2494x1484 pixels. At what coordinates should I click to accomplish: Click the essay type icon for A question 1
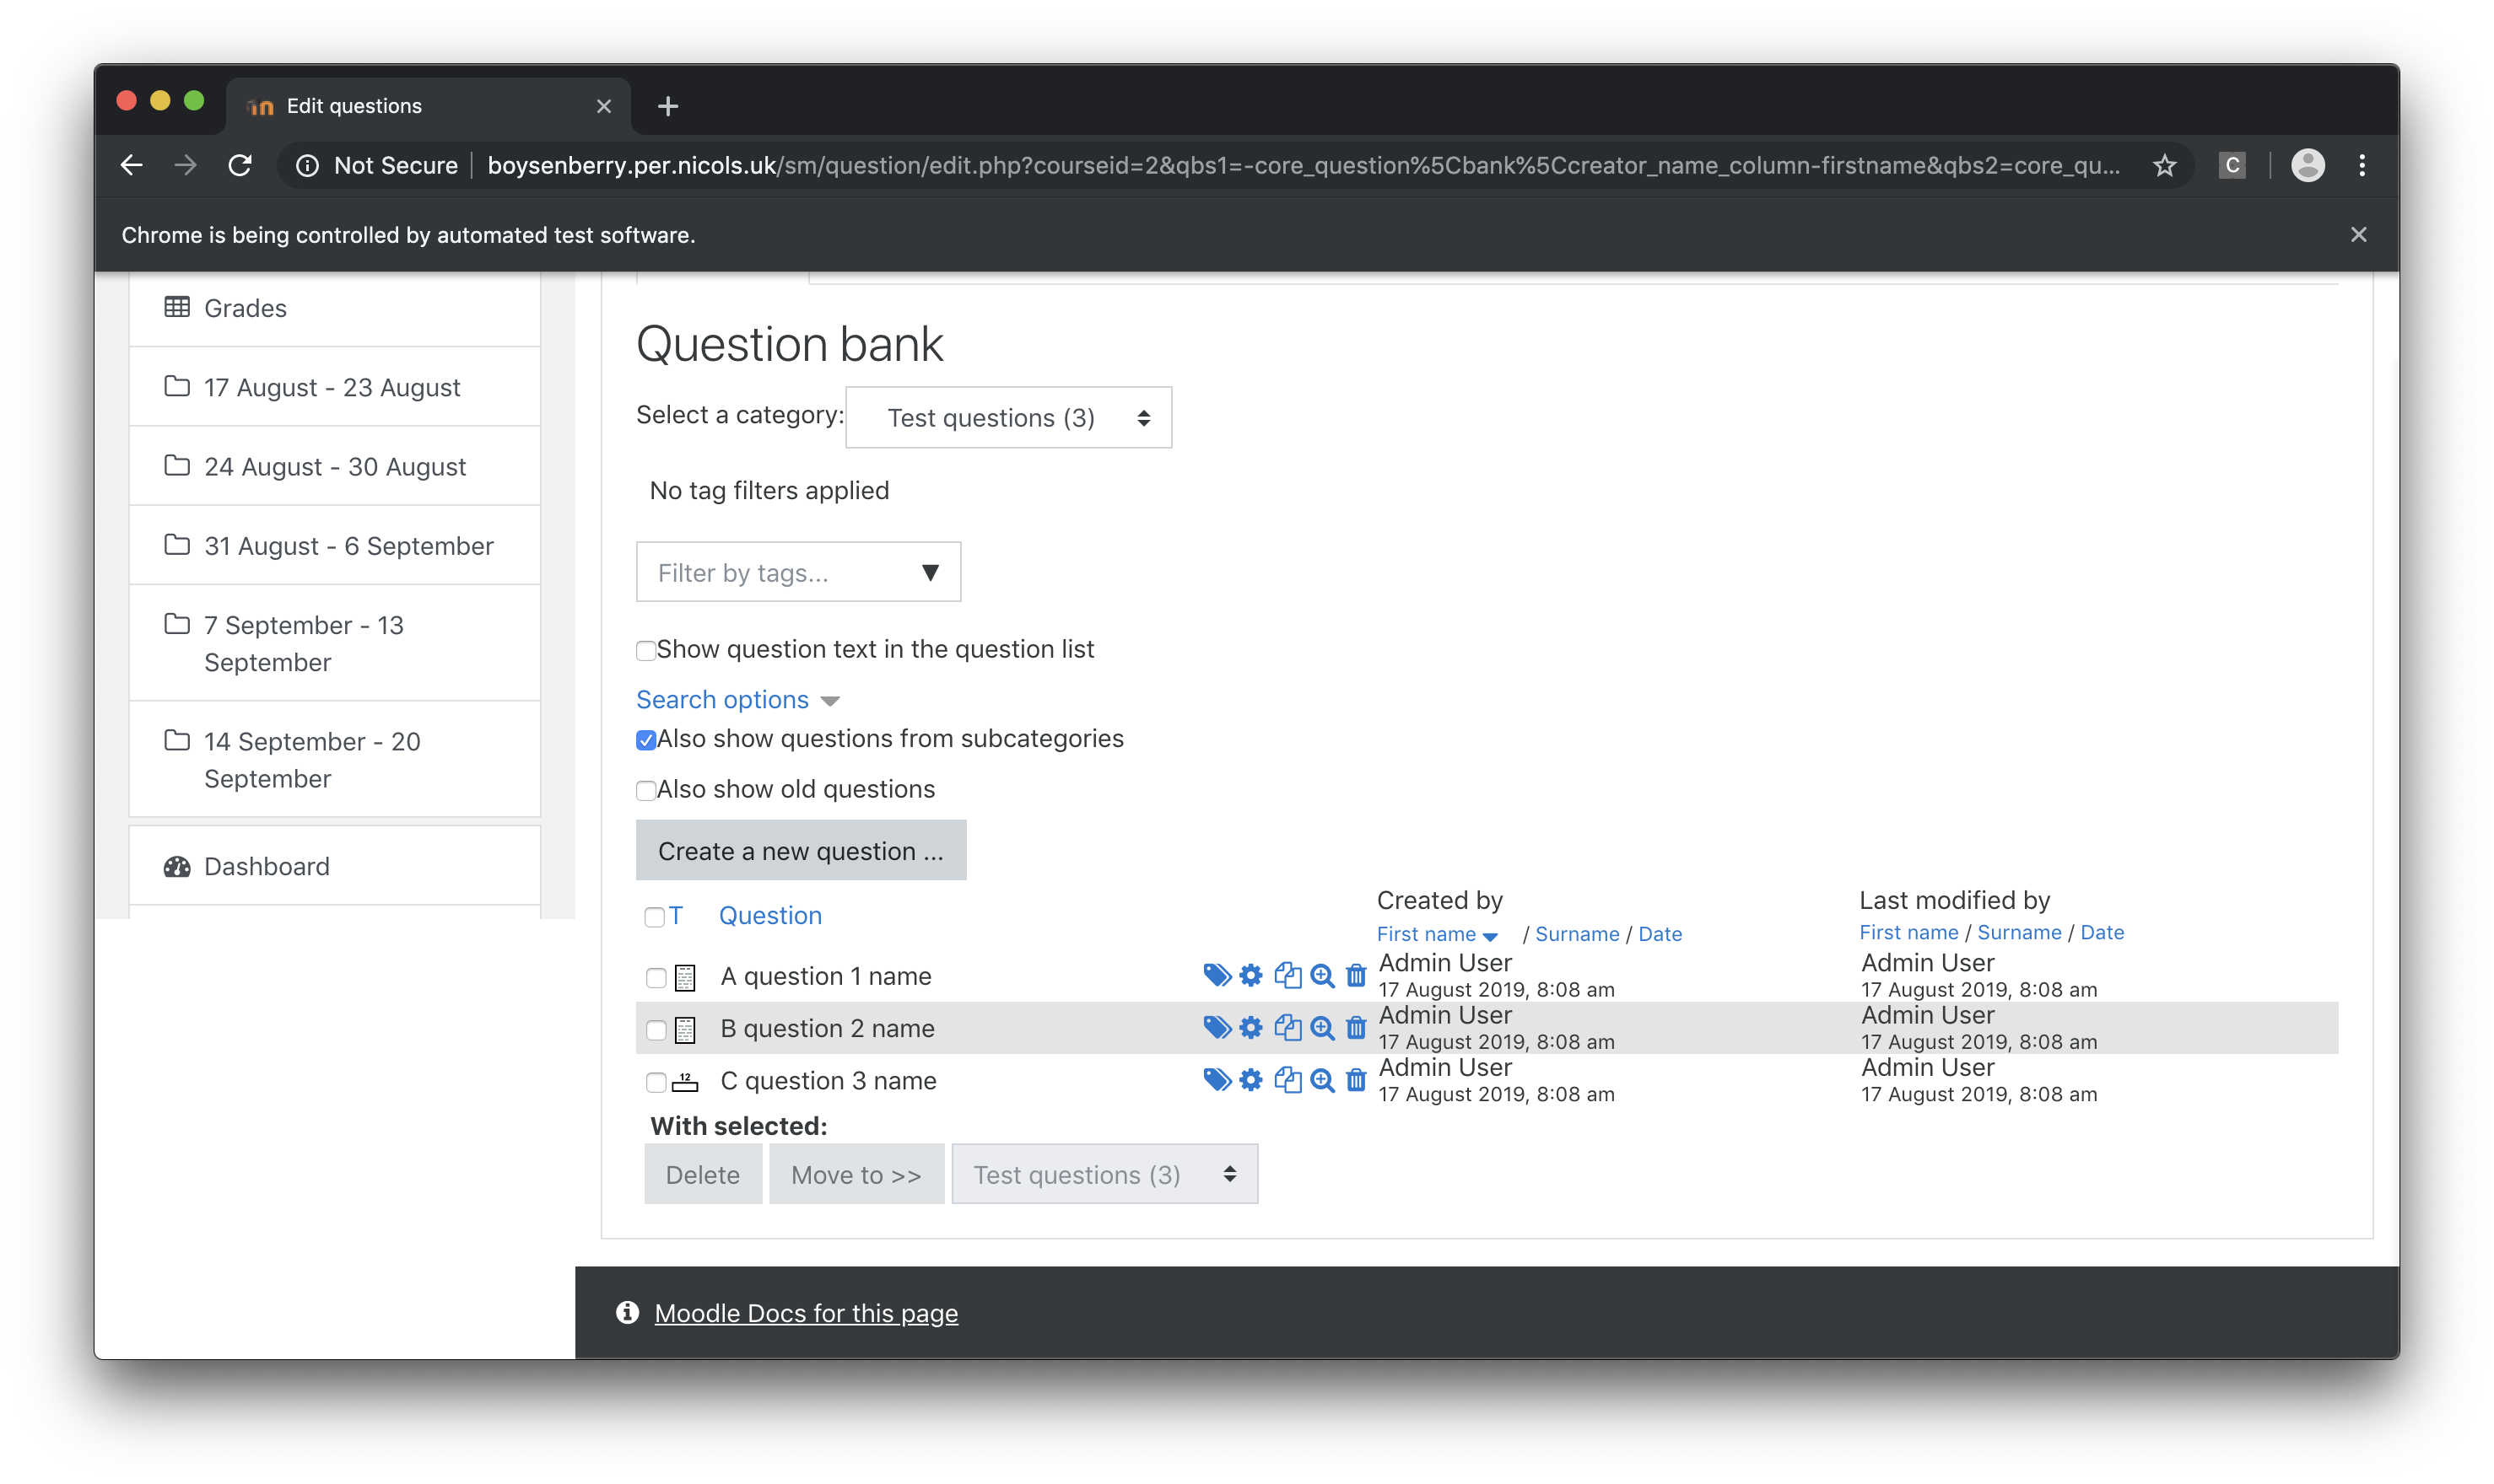click(x=684, y=977)
